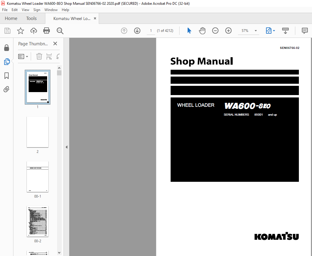Select page 1 thumbnail
312x256 pixels.
click(x=38, y=87)
